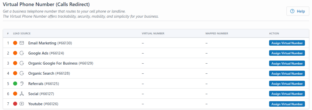Click the Action column header
The width and height of the screenshot is (312, 110).
(x=274, y=34)
